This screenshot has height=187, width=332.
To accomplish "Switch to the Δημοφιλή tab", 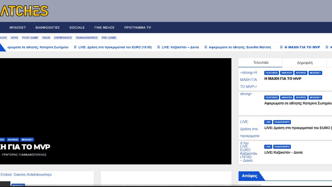I will [x=304, y=63].
